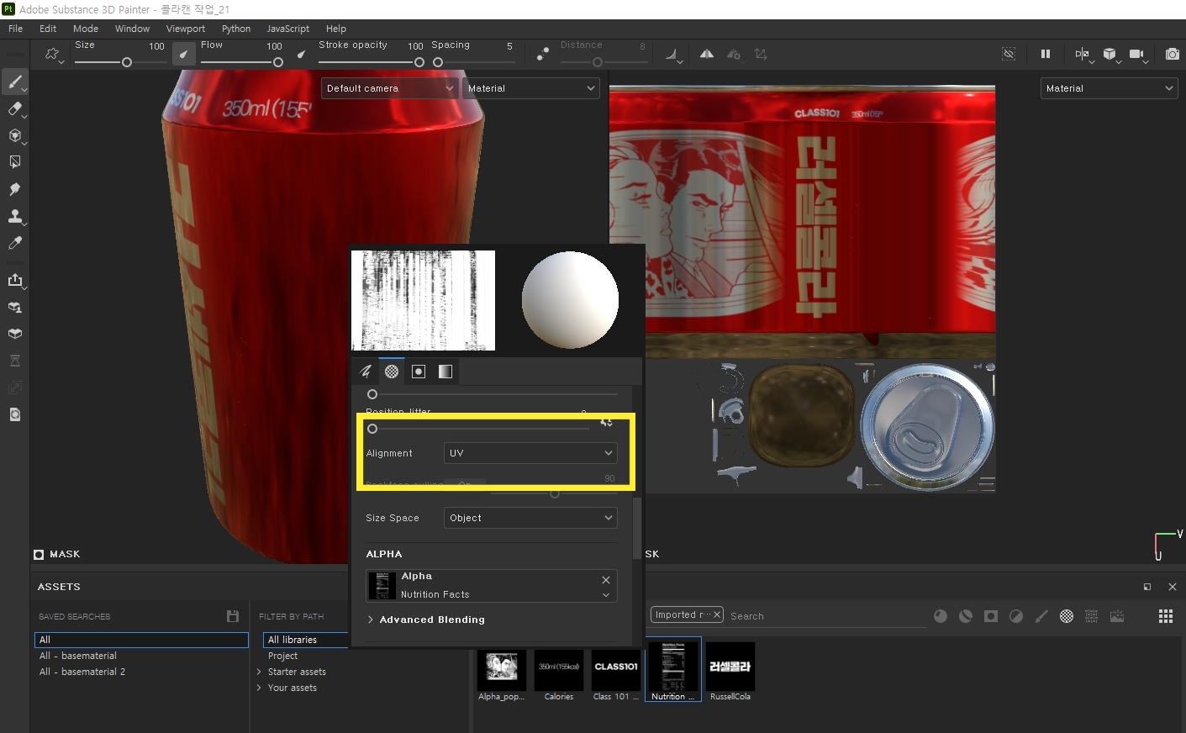
Task: Filter assets by brushes icon
Action: coord(1041,616)
